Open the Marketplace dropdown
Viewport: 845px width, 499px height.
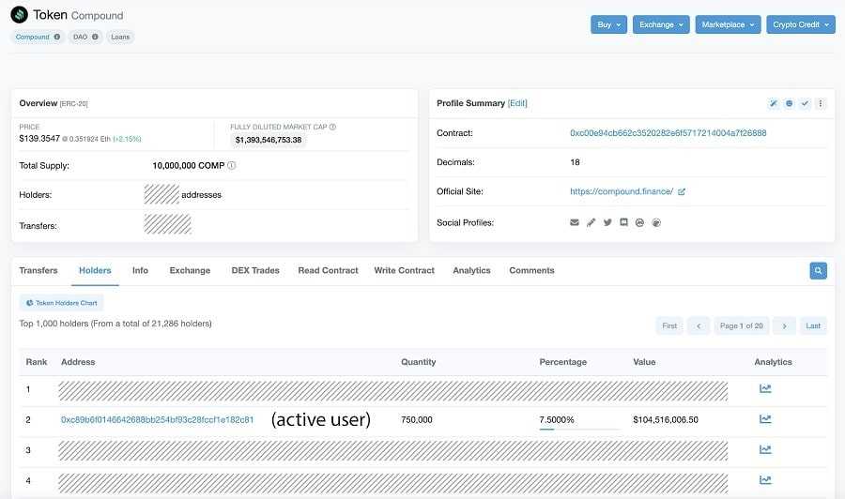[728, 24]
